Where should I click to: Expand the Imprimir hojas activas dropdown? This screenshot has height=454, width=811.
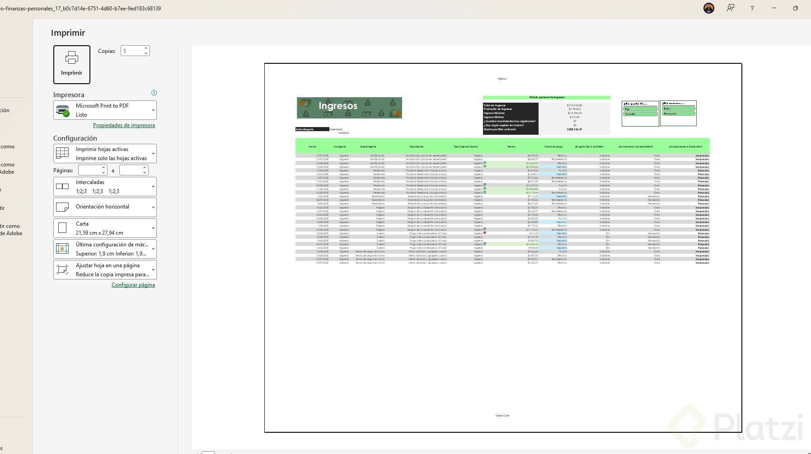click(x=105, y=154)
